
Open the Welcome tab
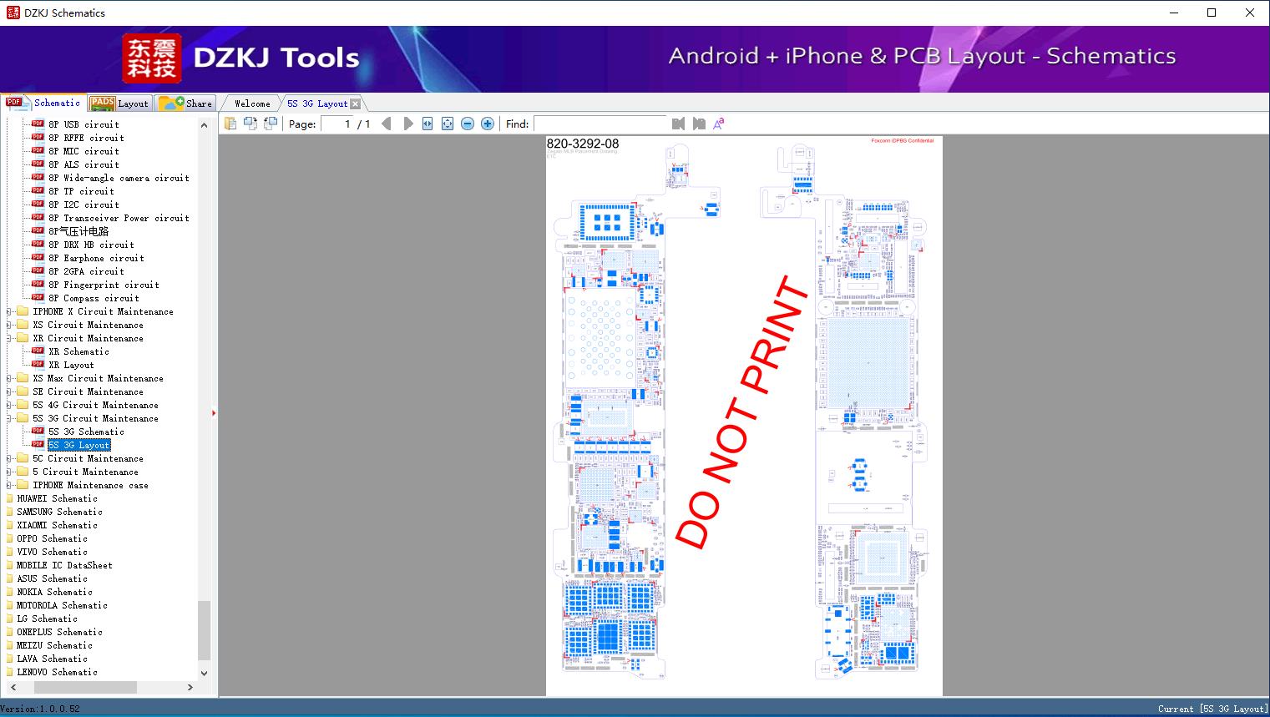point(250,103)
